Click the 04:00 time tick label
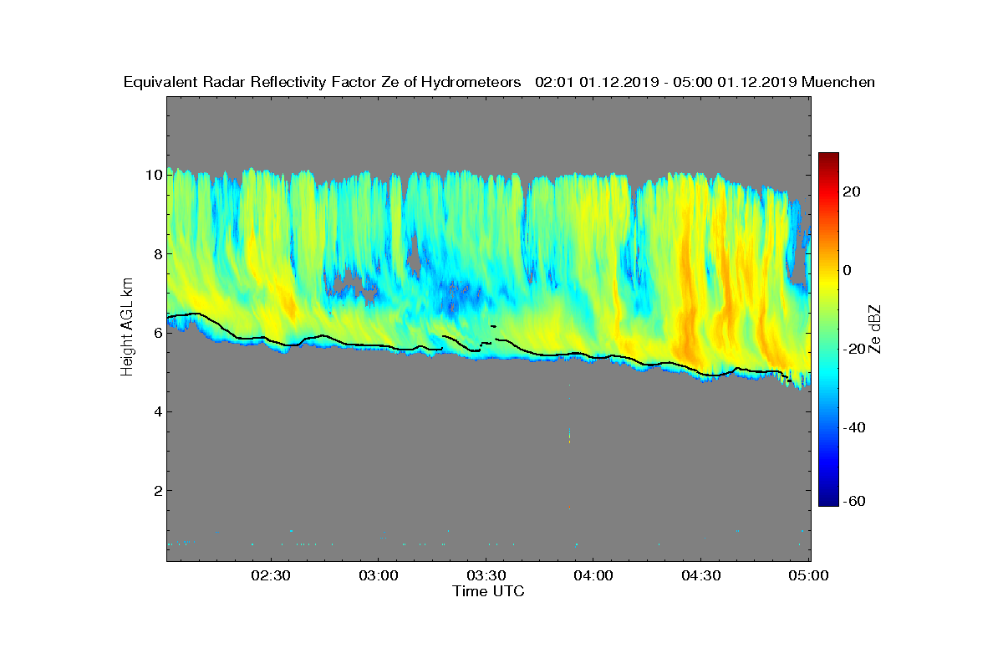The image size is (1003, 669). (x=593, y=576)
